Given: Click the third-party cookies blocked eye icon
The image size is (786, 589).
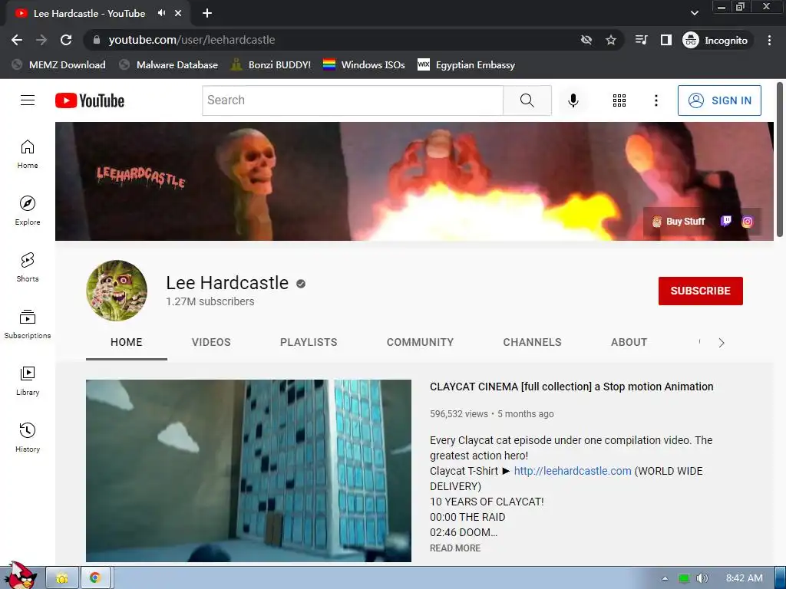Looking at the screenshot, I should tap(586, 40).
